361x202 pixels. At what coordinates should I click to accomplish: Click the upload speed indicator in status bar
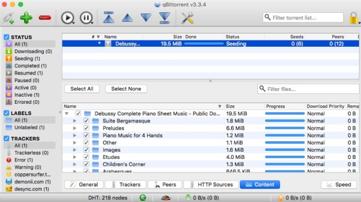click(x=294, y=198)
